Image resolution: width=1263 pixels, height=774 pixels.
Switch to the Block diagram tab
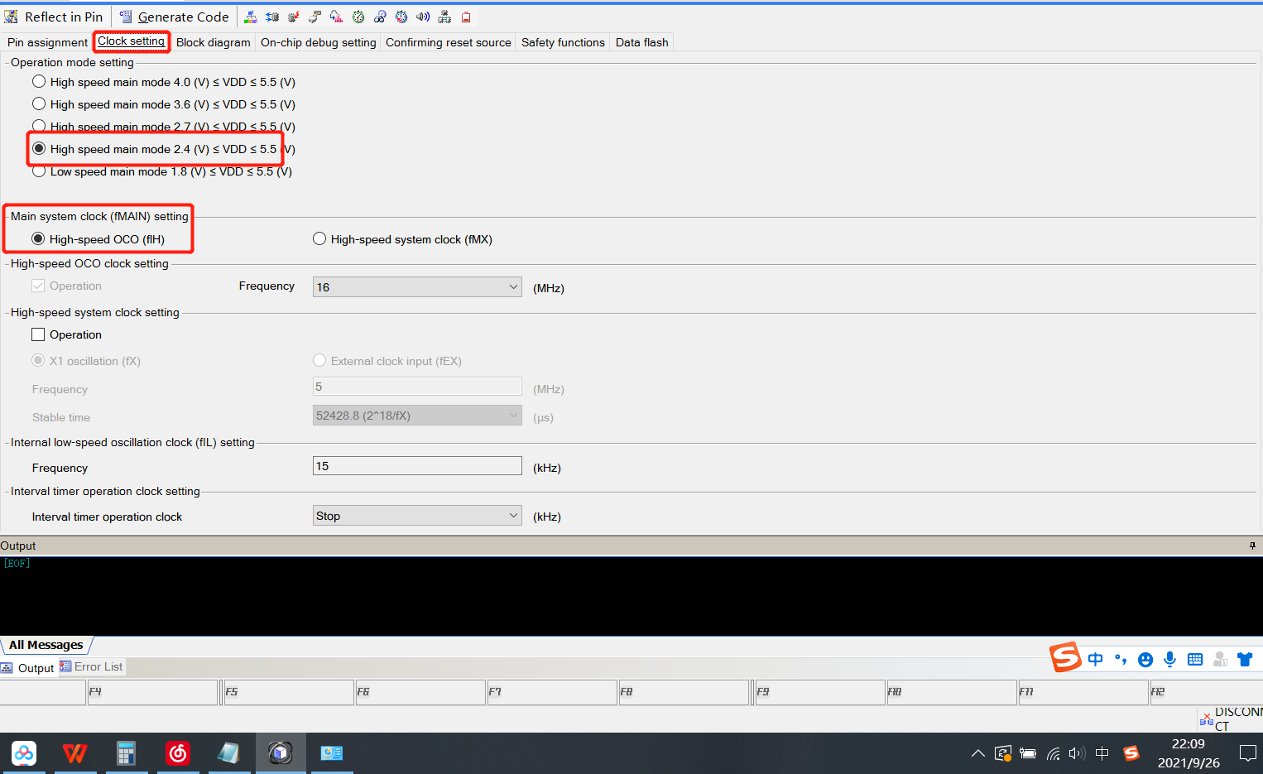tap(213, 42)
